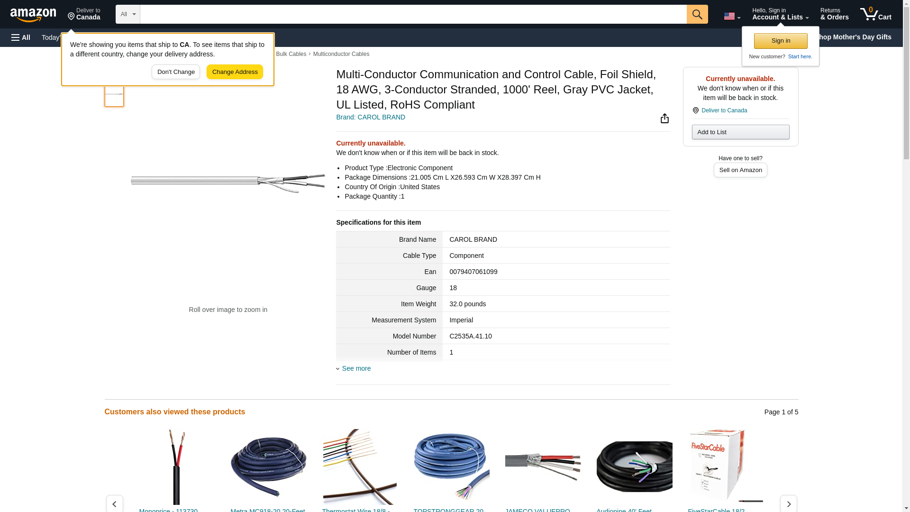910x512 pixels.
Task: Click into the Amazon search field
Action: tap(413, 14)
